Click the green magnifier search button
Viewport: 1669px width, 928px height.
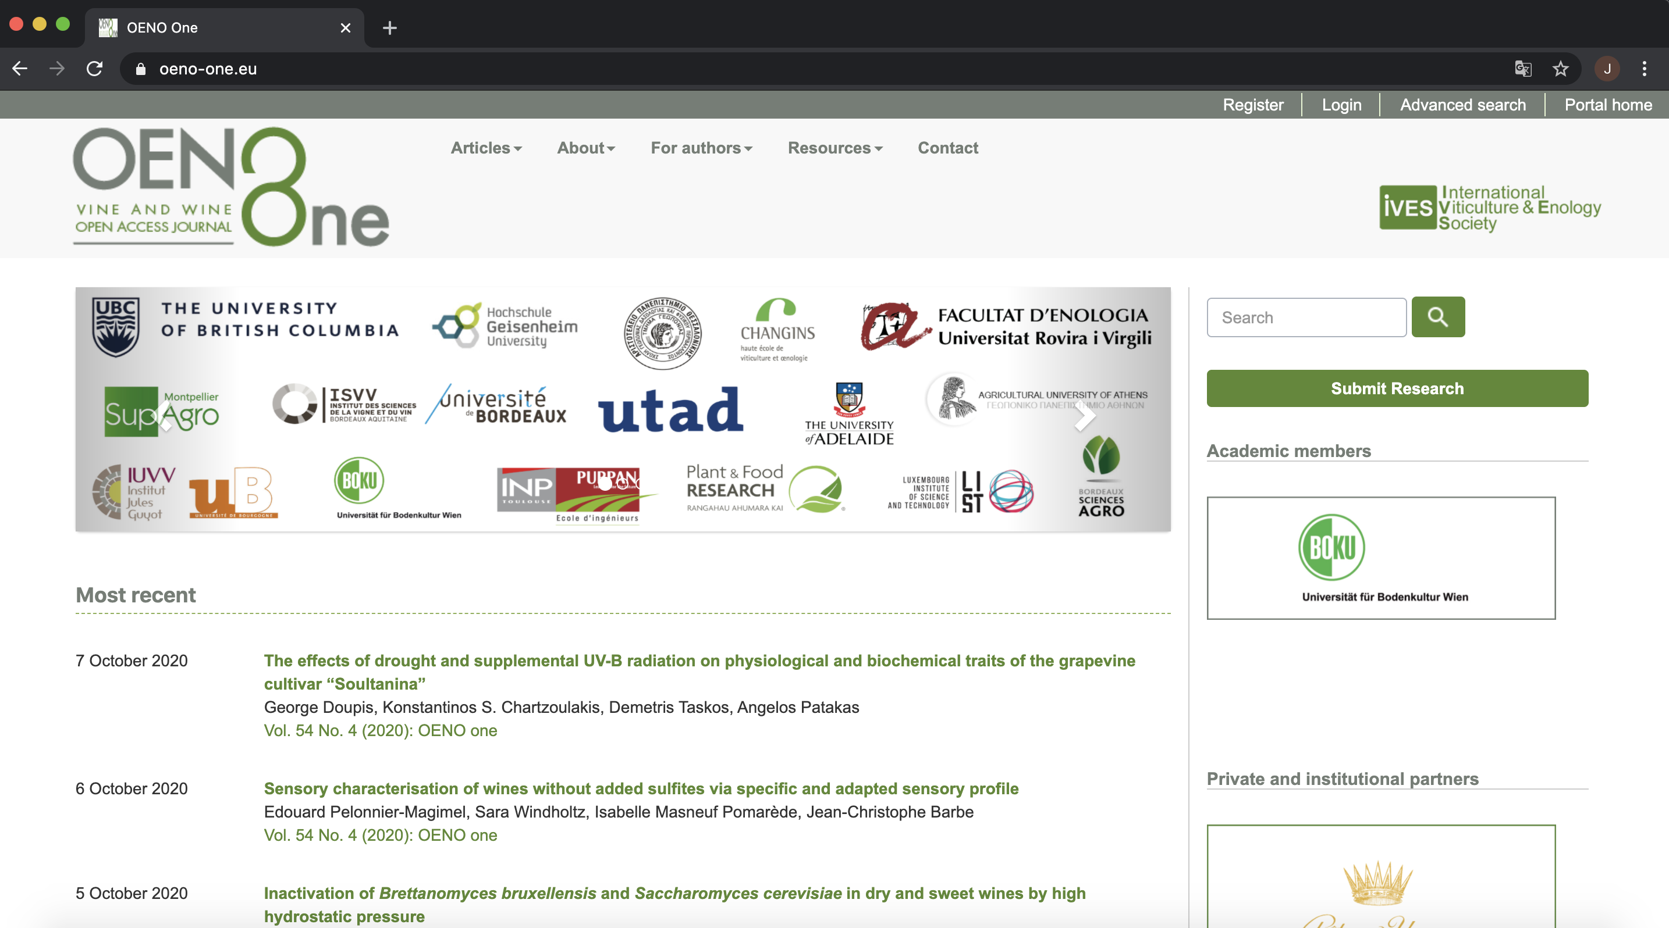point(1438,317)
